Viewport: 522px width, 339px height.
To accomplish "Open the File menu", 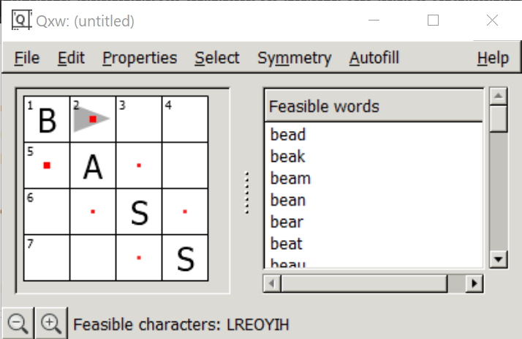I will pos(27,58).
